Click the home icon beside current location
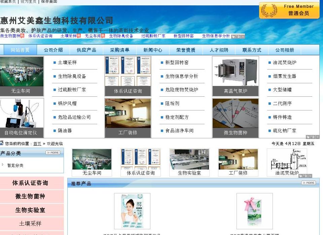Viewport: 323px width, 235px height. 2,143
